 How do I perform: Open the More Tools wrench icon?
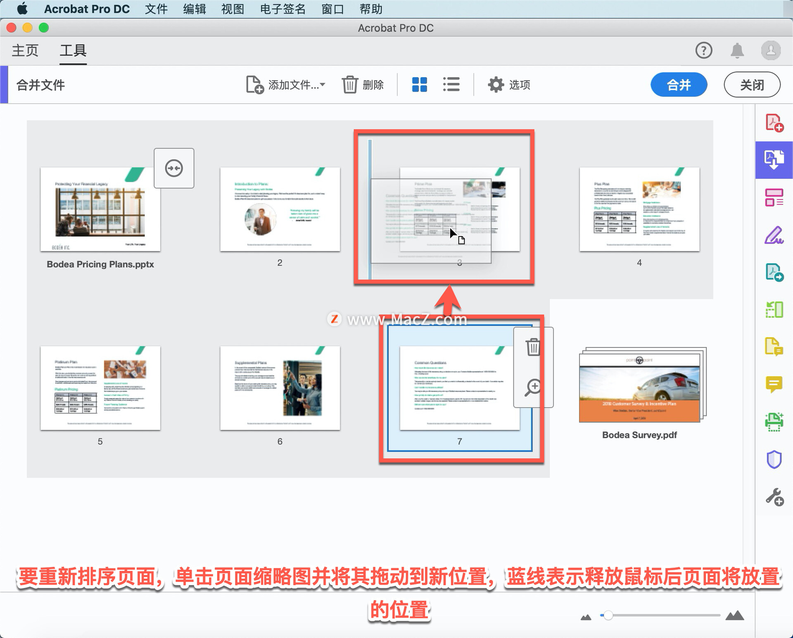[774, 497]
